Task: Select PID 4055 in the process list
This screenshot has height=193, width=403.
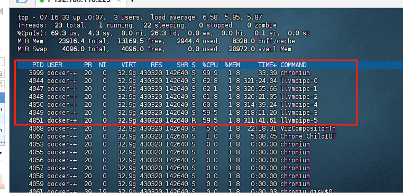Action: 36,152
